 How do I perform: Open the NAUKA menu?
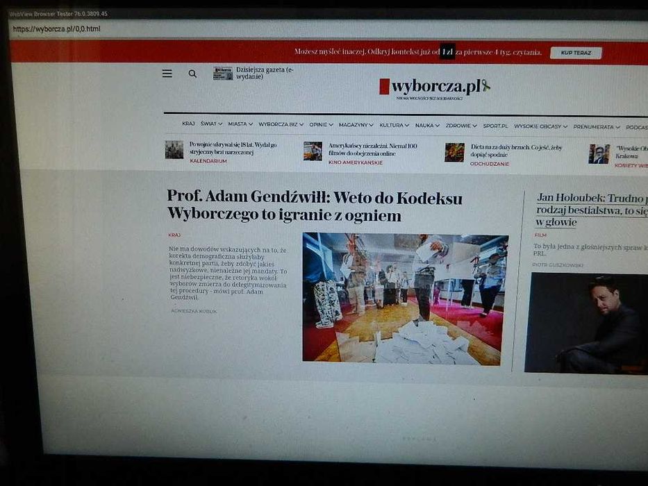coord(427,125)
